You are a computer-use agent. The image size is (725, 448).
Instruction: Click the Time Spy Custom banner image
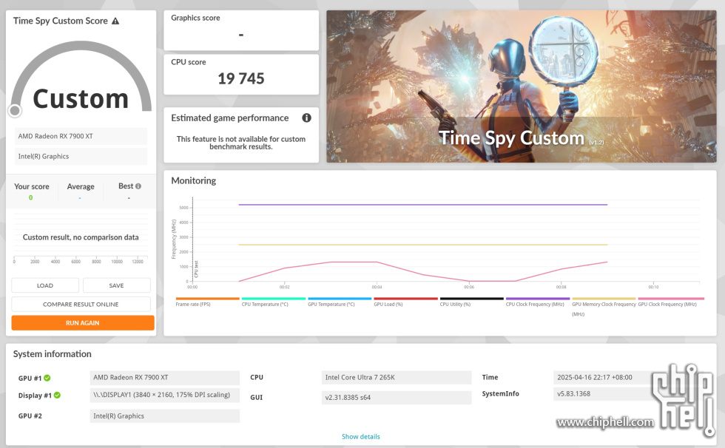[522, 86]
